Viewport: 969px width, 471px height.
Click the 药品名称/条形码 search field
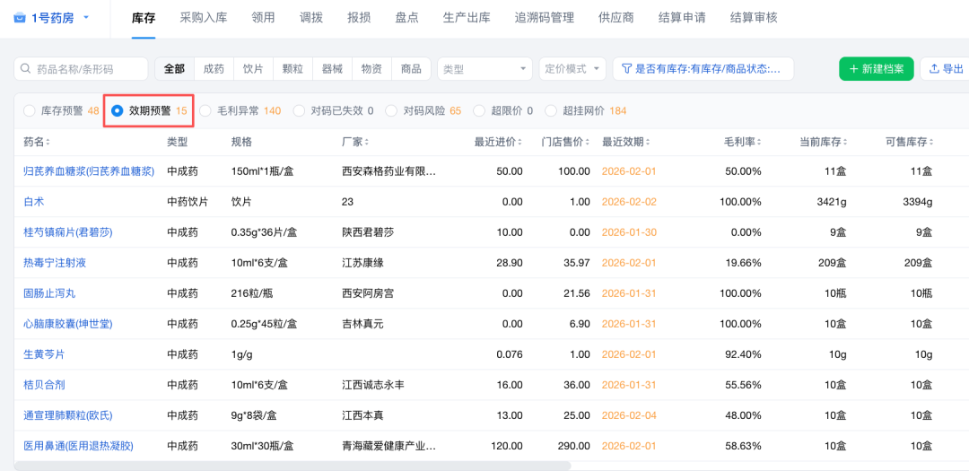81,68
